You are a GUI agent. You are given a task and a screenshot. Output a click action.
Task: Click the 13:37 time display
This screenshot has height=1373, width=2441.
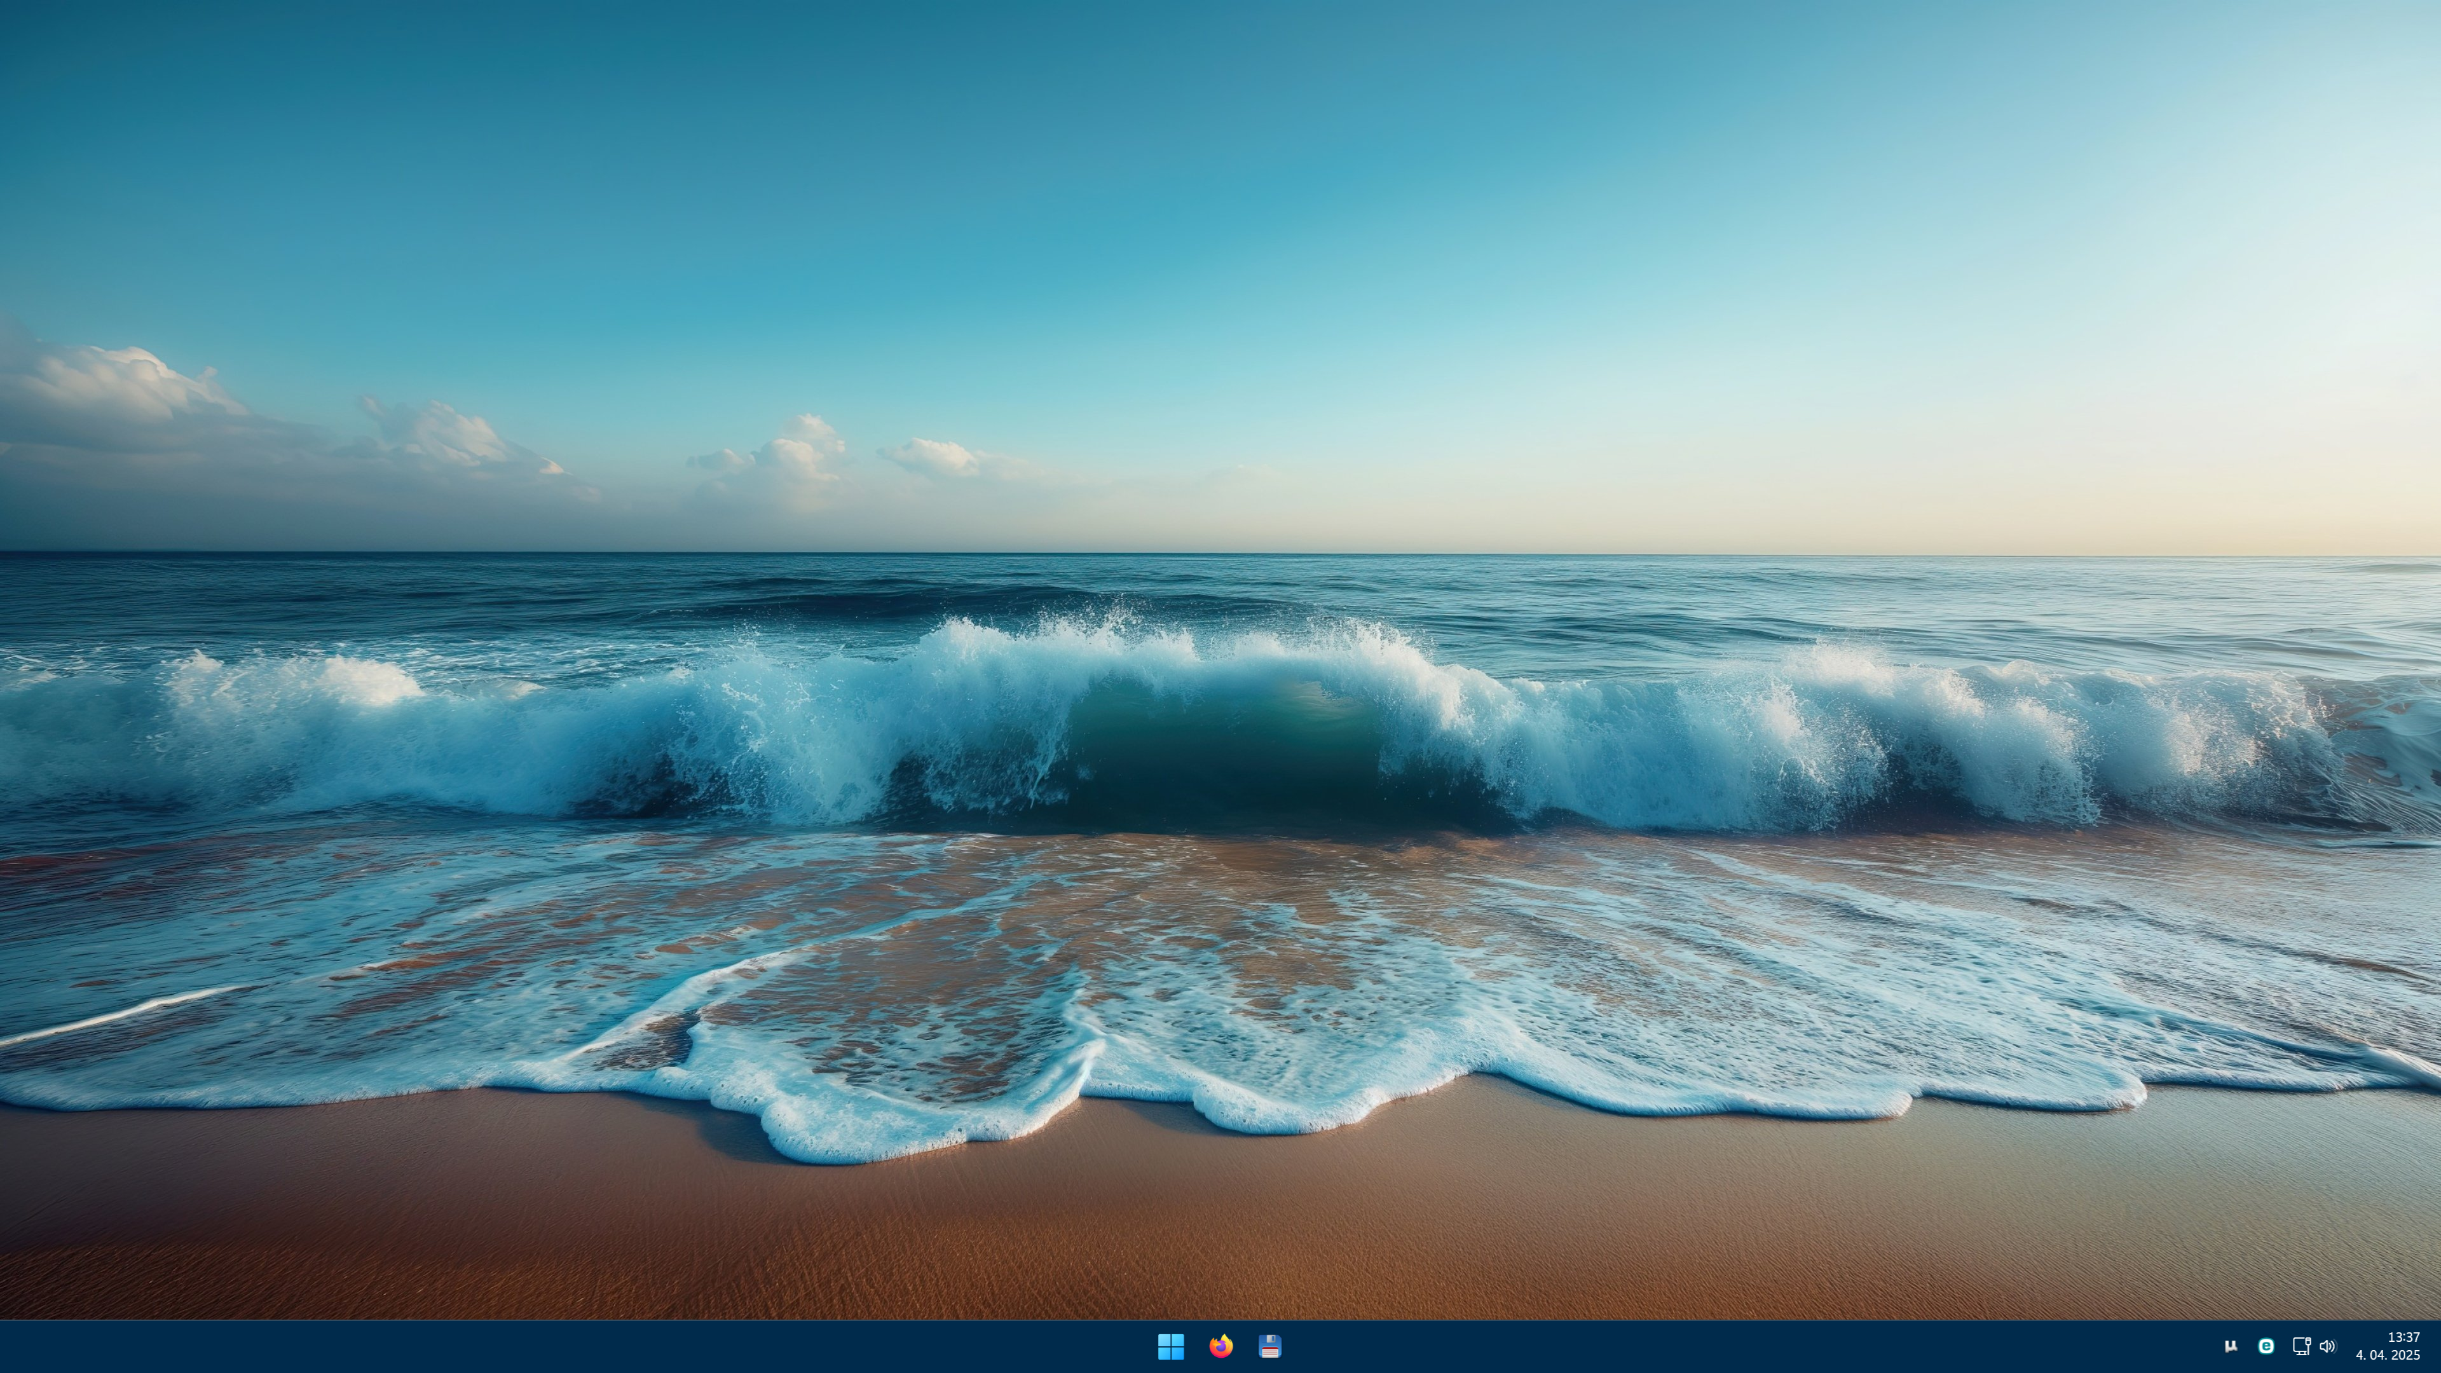coord(2403,1337)
